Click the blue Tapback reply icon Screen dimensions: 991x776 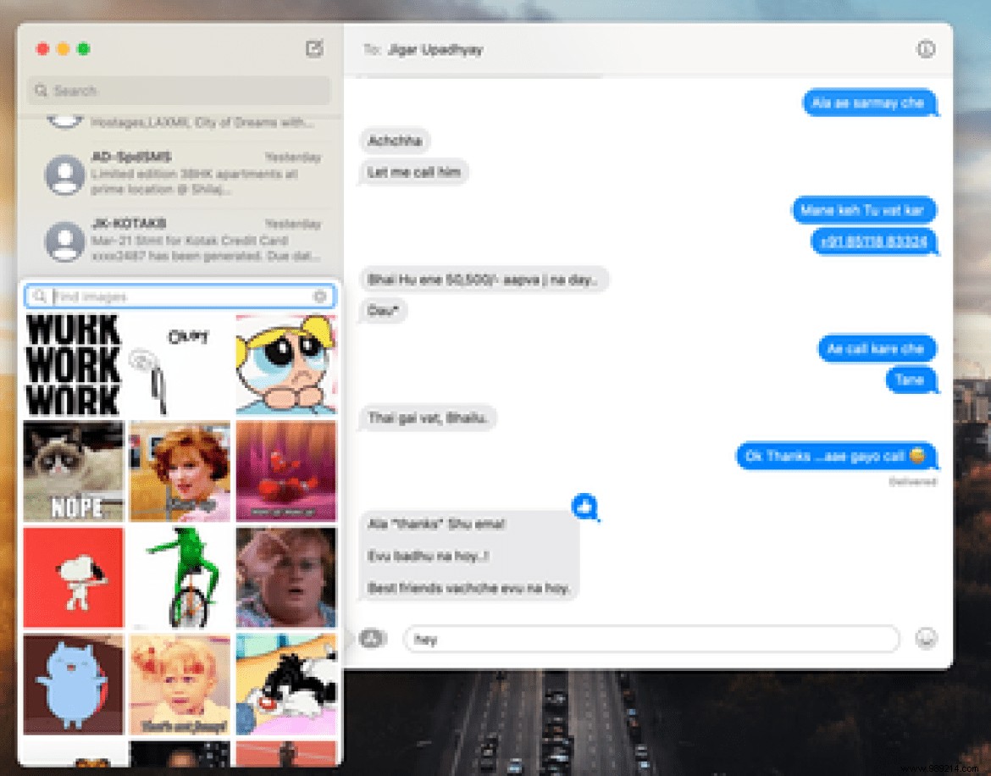point(585,507)
